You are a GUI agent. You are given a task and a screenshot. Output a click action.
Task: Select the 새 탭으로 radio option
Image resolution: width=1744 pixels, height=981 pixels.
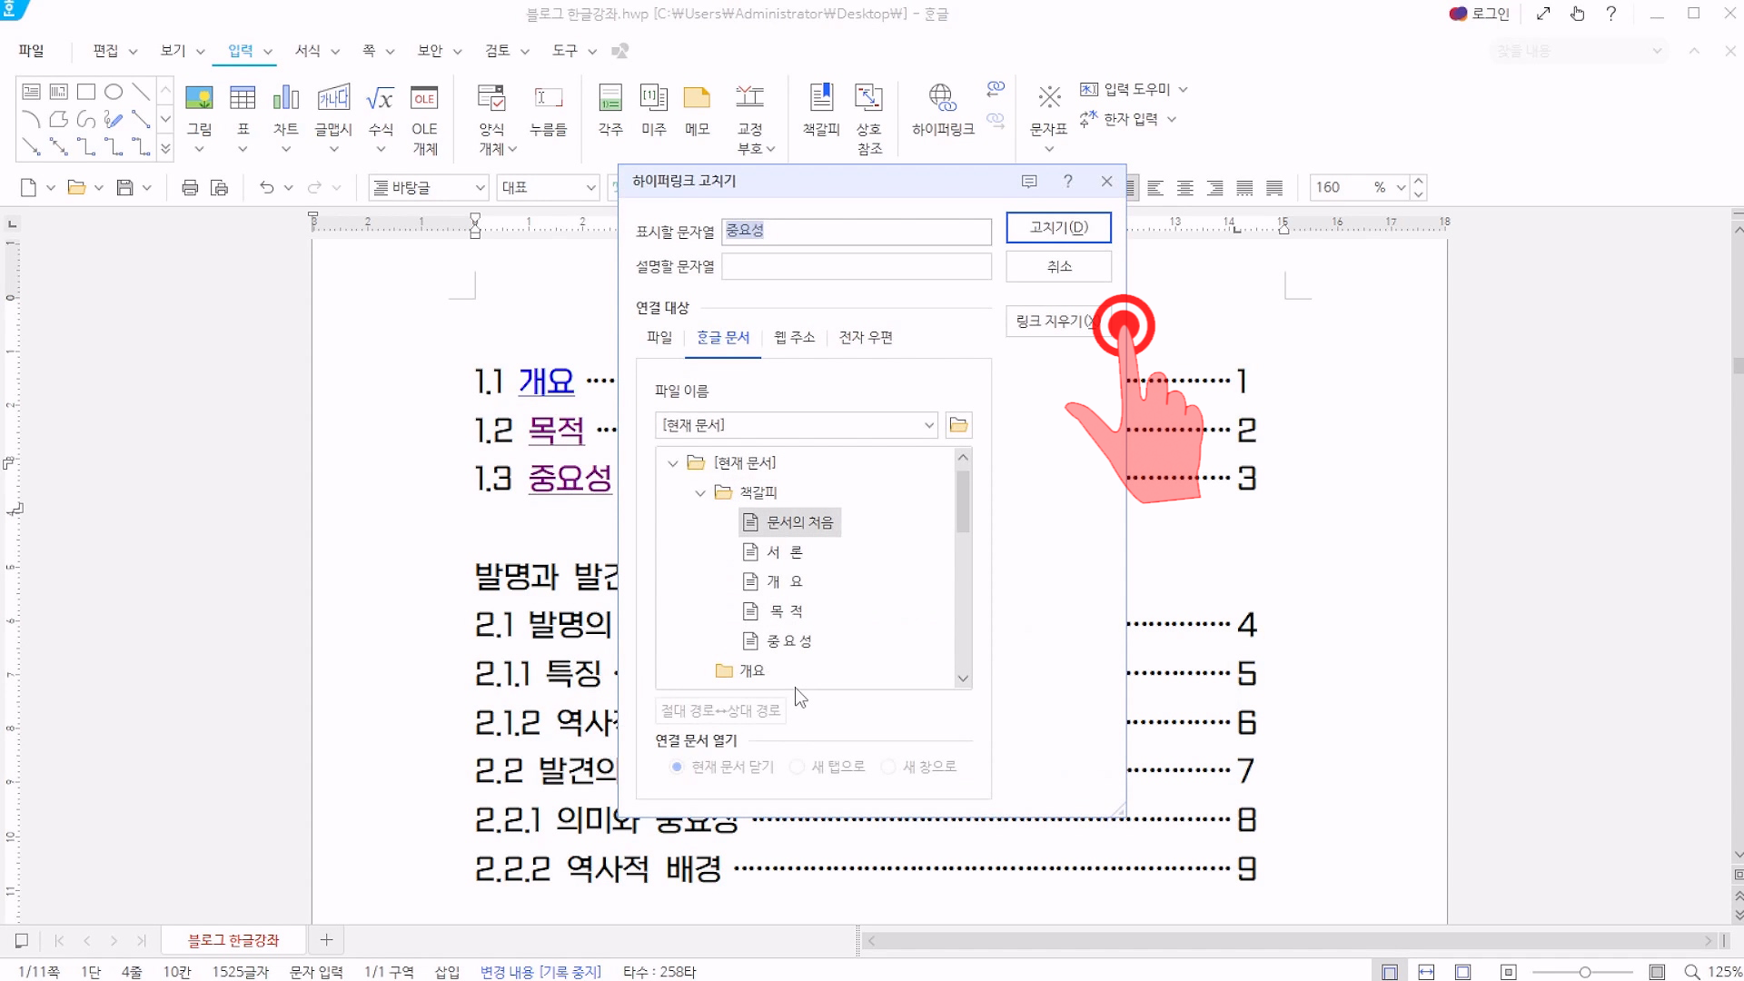[x=797, y=767]
